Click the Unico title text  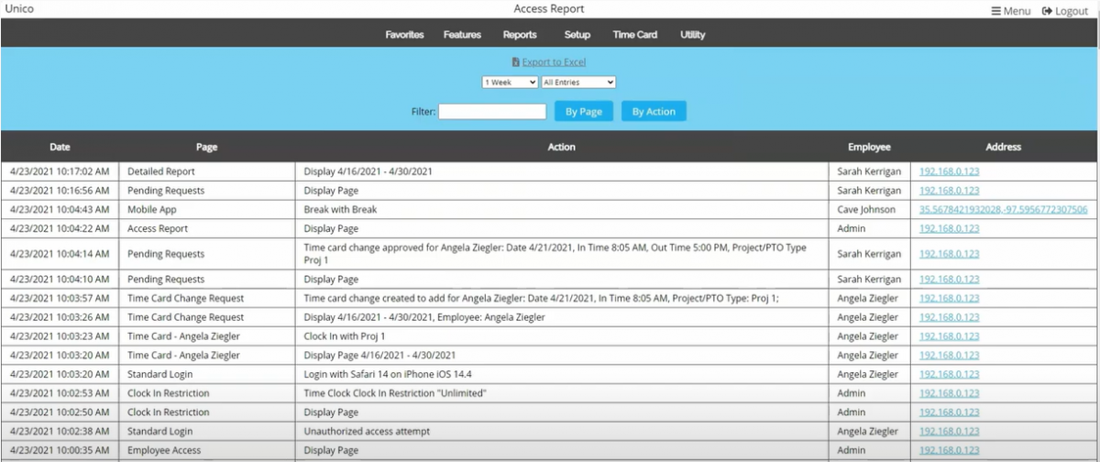[x=20, y=9]
